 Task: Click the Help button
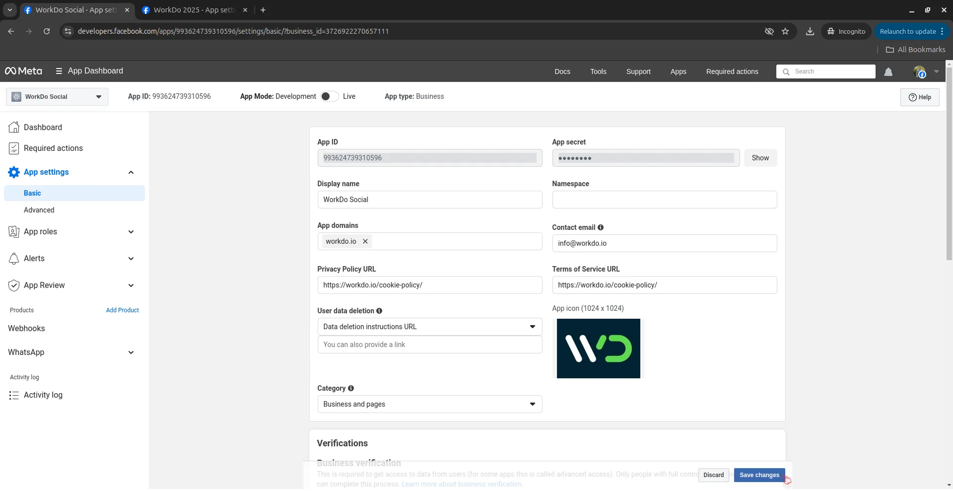point(920,97)
